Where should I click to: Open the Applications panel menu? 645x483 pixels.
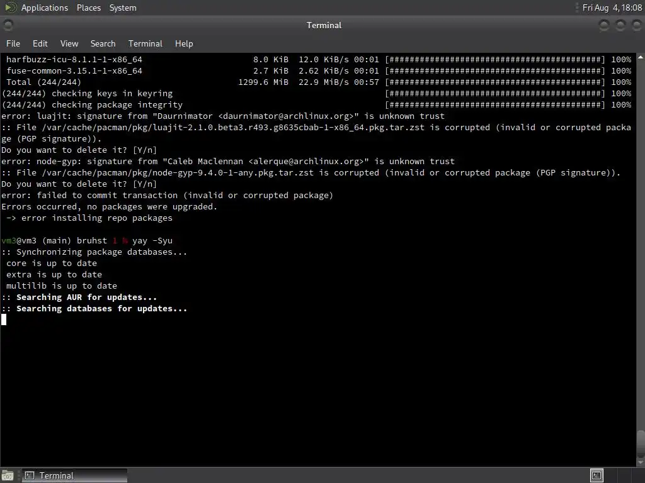coord(45,8)
